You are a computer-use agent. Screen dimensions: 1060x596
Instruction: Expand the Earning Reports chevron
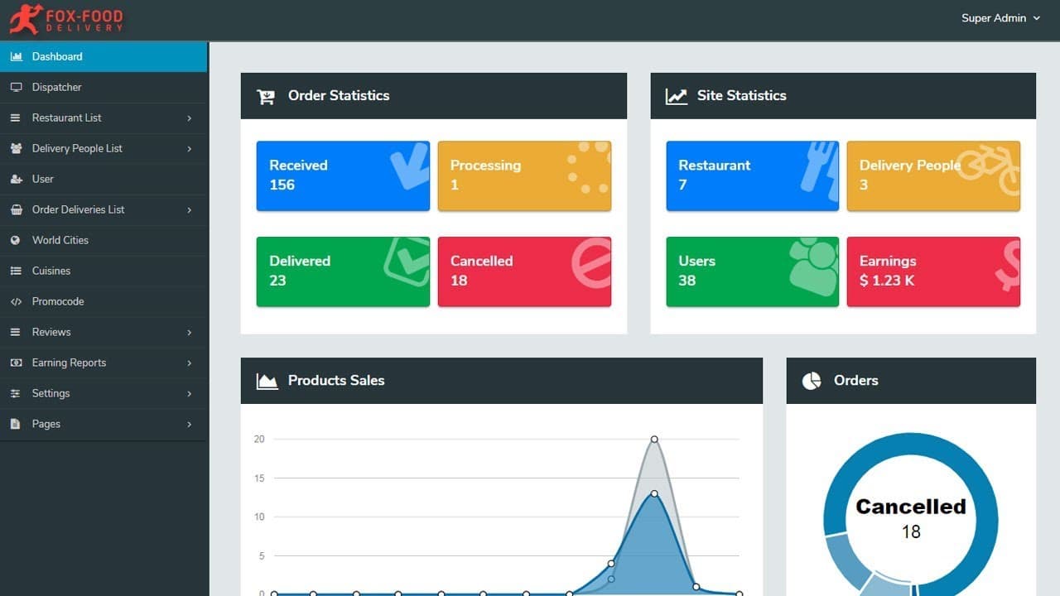click(x=189, y=363)
